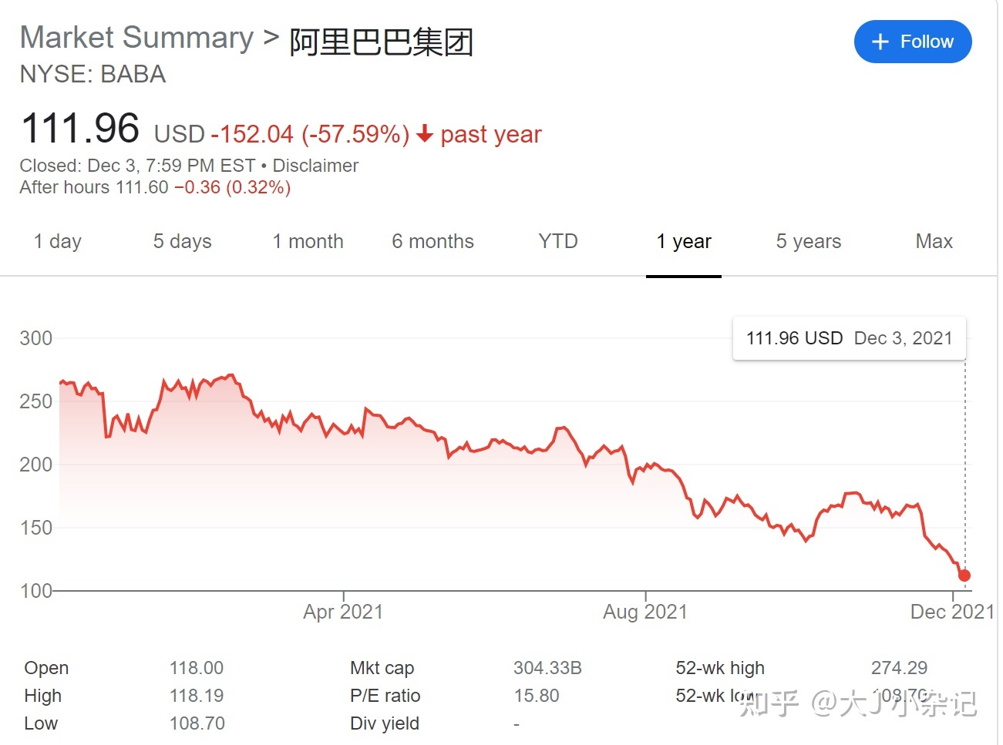Click the plus icon in Follow button
This screenshot has width=1003, height=745.
click(880, 42)
